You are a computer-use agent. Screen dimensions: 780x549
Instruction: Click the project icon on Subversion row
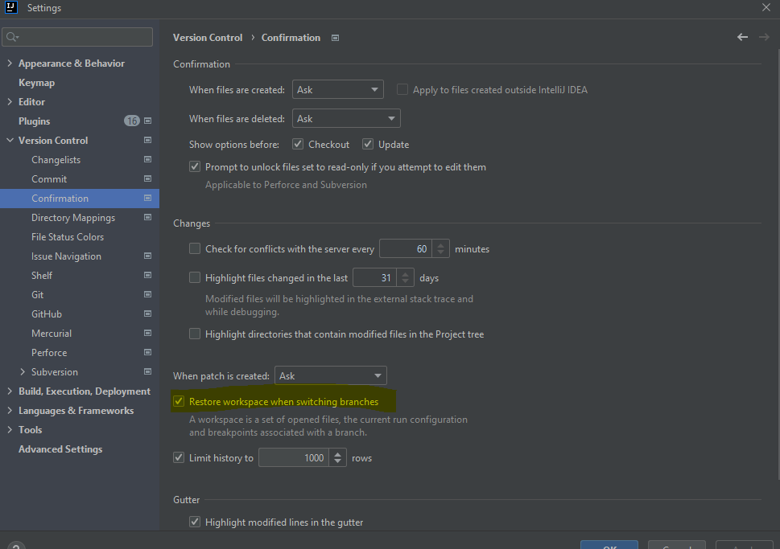(148, 371)
